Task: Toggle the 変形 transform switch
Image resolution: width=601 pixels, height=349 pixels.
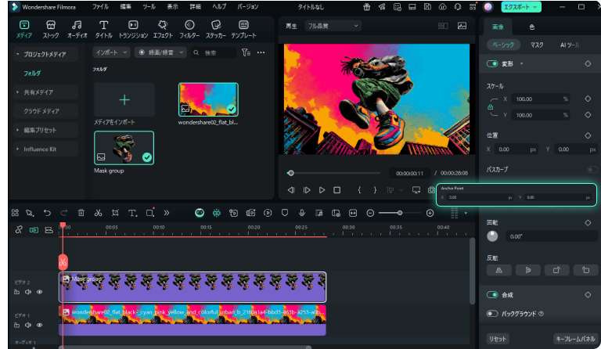Action: point(492,63)
